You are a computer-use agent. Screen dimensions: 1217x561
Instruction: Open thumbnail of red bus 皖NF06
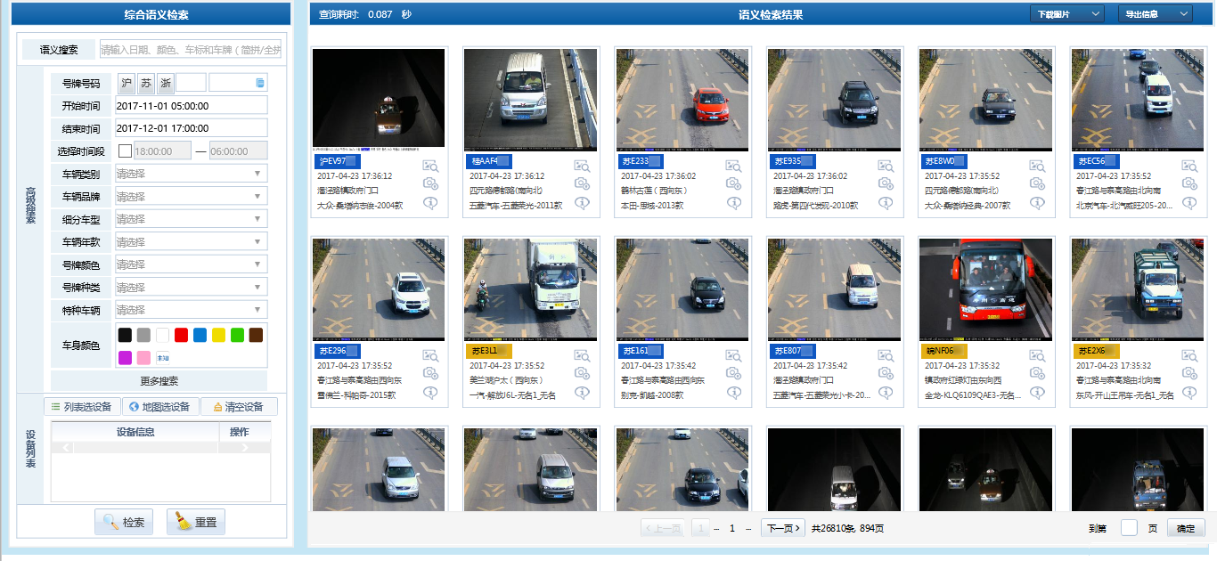click(x=985, y=289)
